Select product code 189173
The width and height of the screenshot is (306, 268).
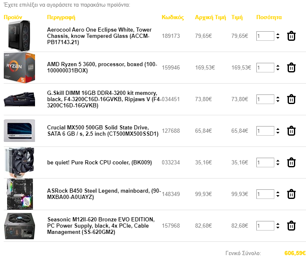click(171, 36)
